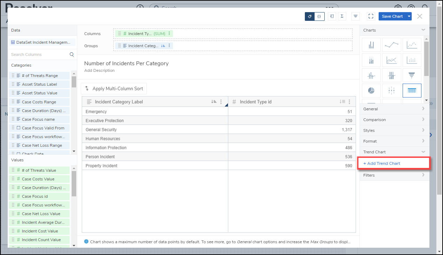443x255 pixels.
Task: Expand the Filters section
Action: click(394, 175)
